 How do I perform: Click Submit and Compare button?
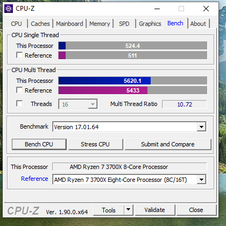pos(168,144)
